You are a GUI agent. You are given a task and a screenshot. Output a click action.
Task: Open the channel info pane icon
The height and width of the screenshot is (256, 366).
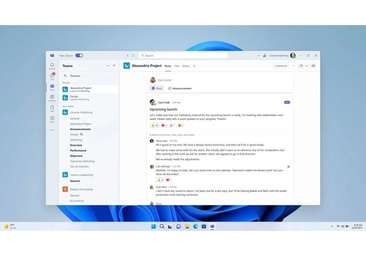pos(313,66)
